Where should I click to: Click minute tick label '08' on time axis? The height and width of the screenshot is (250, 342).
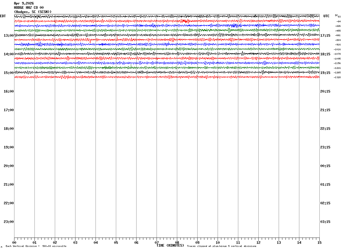point(177,243)
